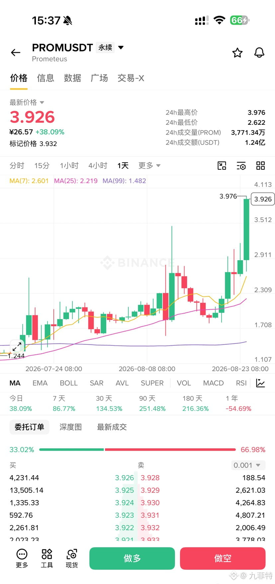
Task: Open price alert bell icon
Action: [259, 52]
